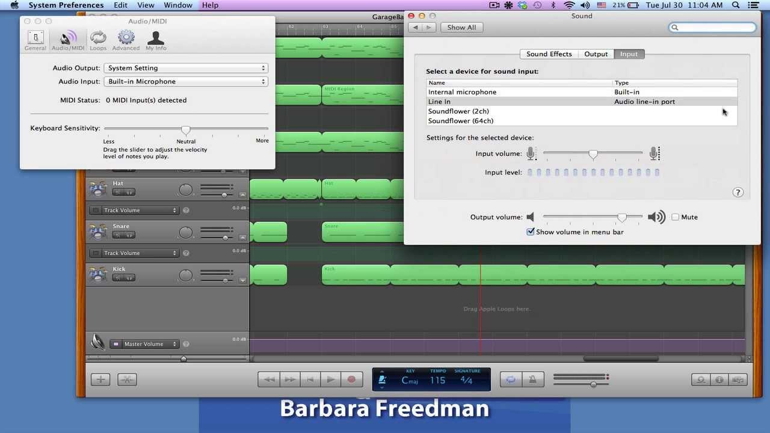Show the Track Info pane button
The width and height of the screenshot is (770, 433).
719,379
